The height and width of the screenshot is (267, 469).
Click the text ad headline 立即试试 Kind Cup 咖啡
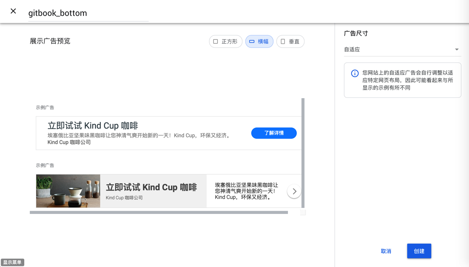[93, 126]
